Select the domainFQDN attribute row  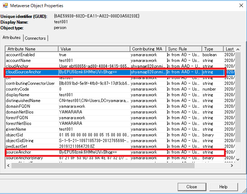pyautogui.click(x=120, y=106)
